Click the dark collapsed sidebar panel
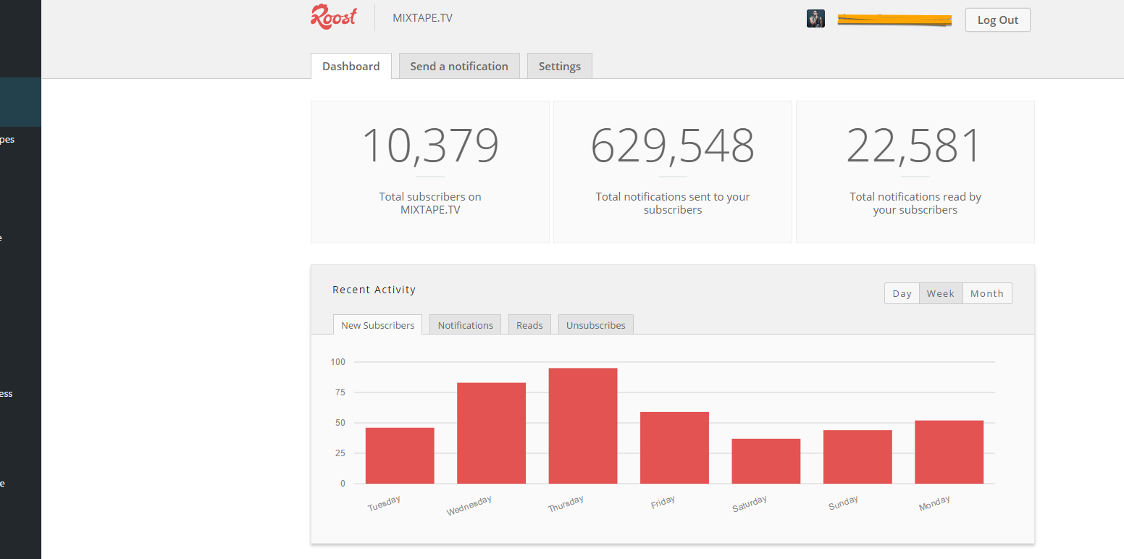 point(20,290)
